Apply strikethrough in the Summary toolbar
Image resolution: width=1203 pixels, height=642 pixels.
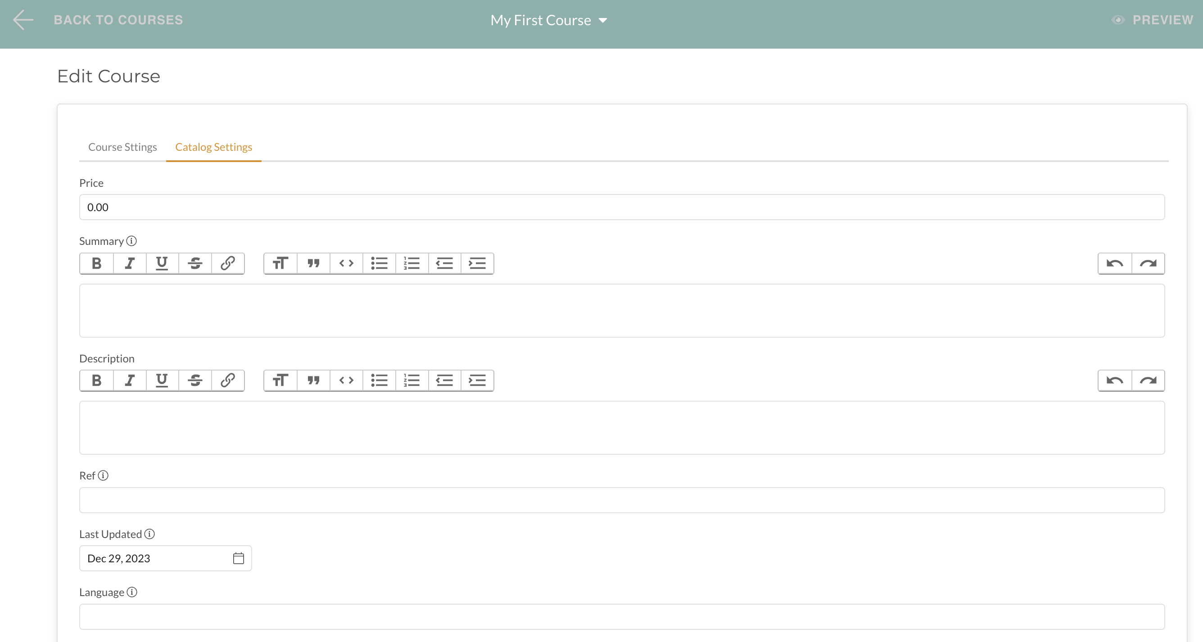195,263
